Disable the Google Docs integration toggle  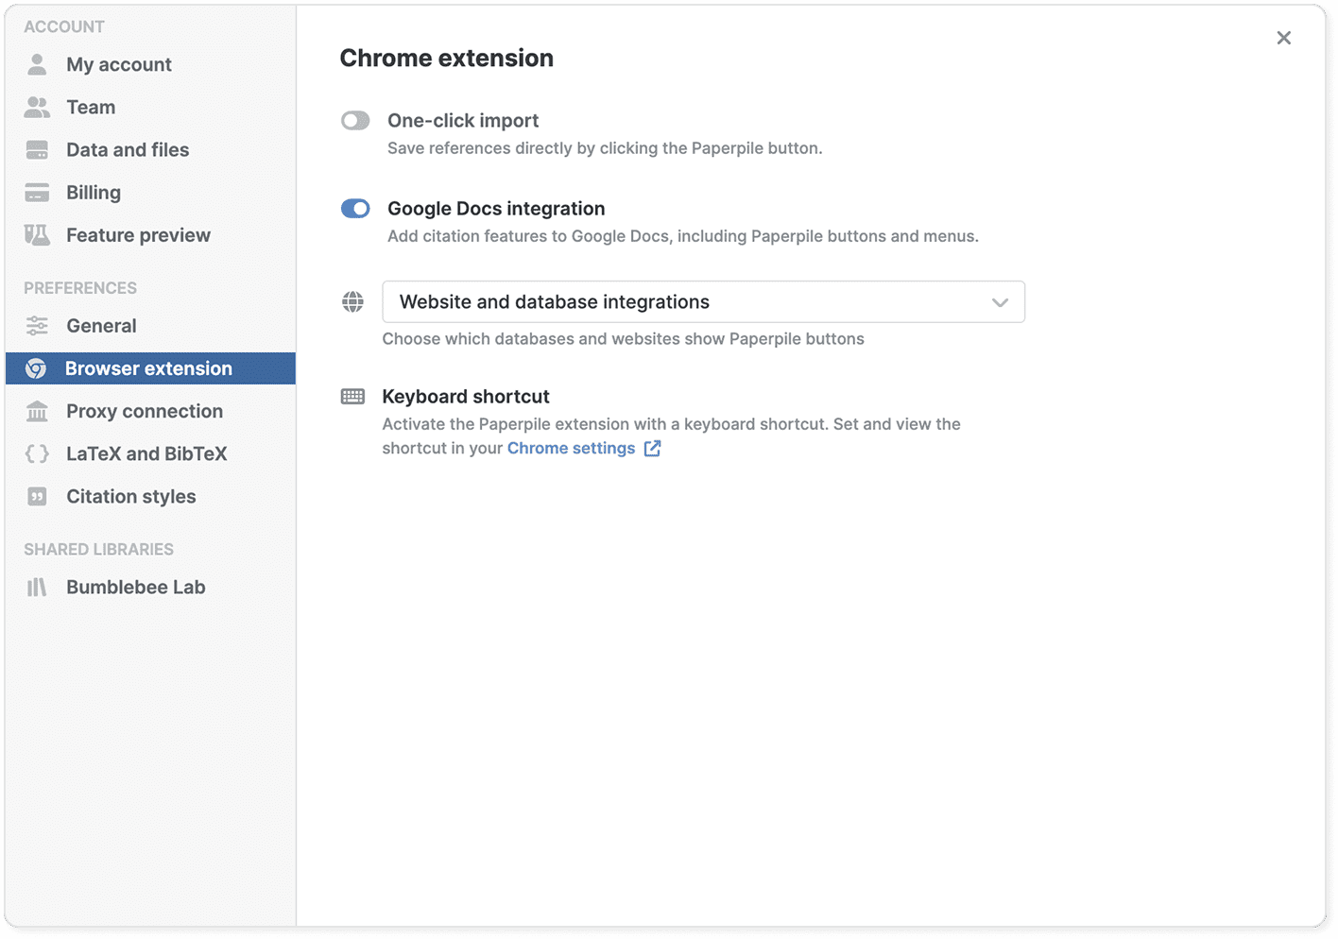(x=355, y=209)
